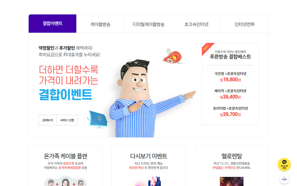Select the active 결합이벤트 tab
Image resolution: width=297 pixels, height=186 pixels.
pos(53,24)
